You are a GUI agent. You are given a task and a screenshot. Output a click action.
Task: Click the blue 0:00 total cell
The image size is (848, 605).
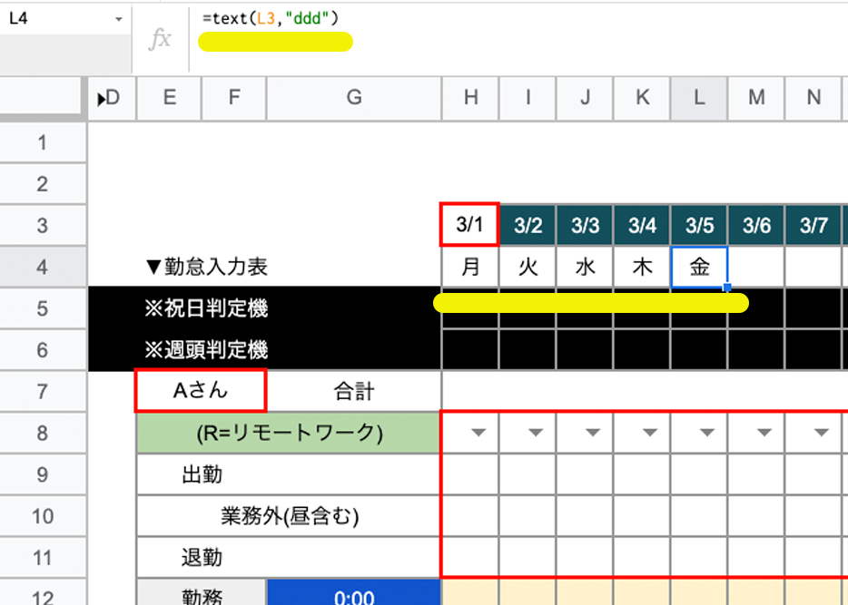coord(354,593)
